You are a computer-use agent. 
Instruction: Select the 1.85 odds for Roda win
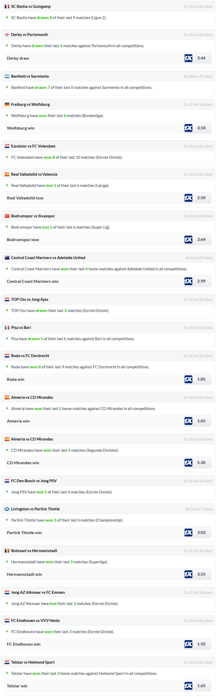click(x=201, y=379)
